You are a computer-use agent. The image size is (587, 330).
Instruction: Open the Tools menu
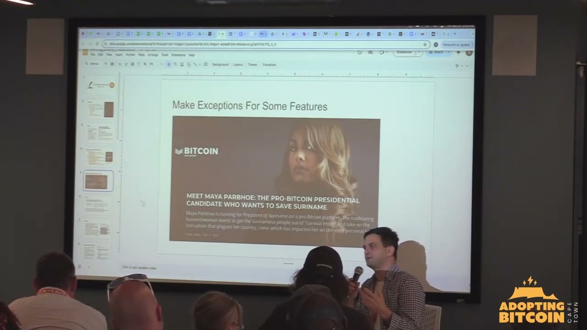click(165, 55)
